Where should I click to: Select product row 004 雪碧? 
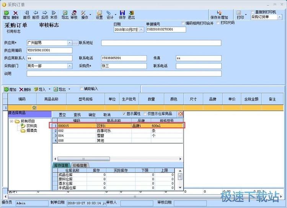click(117, 136)
